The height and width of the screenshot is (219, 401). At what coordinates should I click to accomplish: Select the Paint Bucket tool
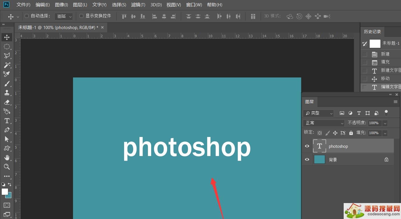7,111
